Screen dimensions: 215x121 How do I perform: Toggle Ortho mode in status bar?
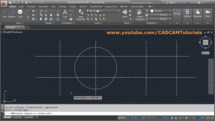pos(139,118)
